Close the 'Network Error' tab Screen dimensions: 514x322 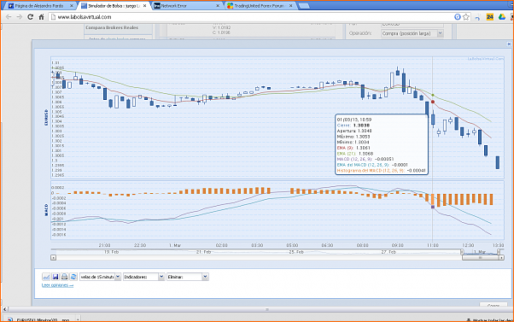click(218, 6)
